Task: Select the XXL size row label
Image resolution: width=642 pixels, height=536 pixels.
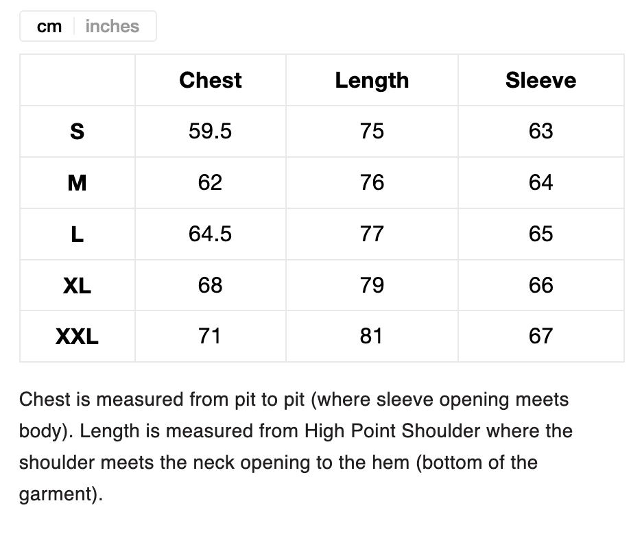Action: (x=78, y=336)
